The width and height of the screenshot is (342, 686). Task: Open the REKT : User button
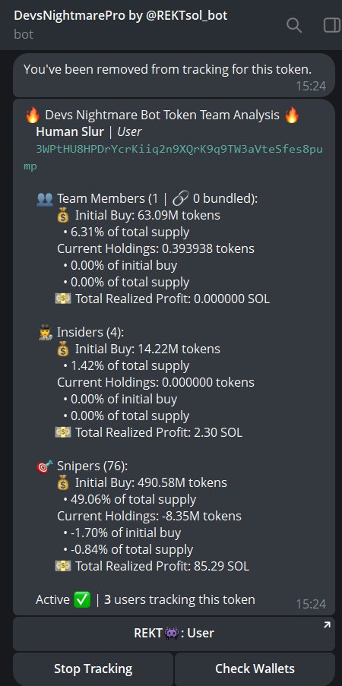tap(174, 634)
